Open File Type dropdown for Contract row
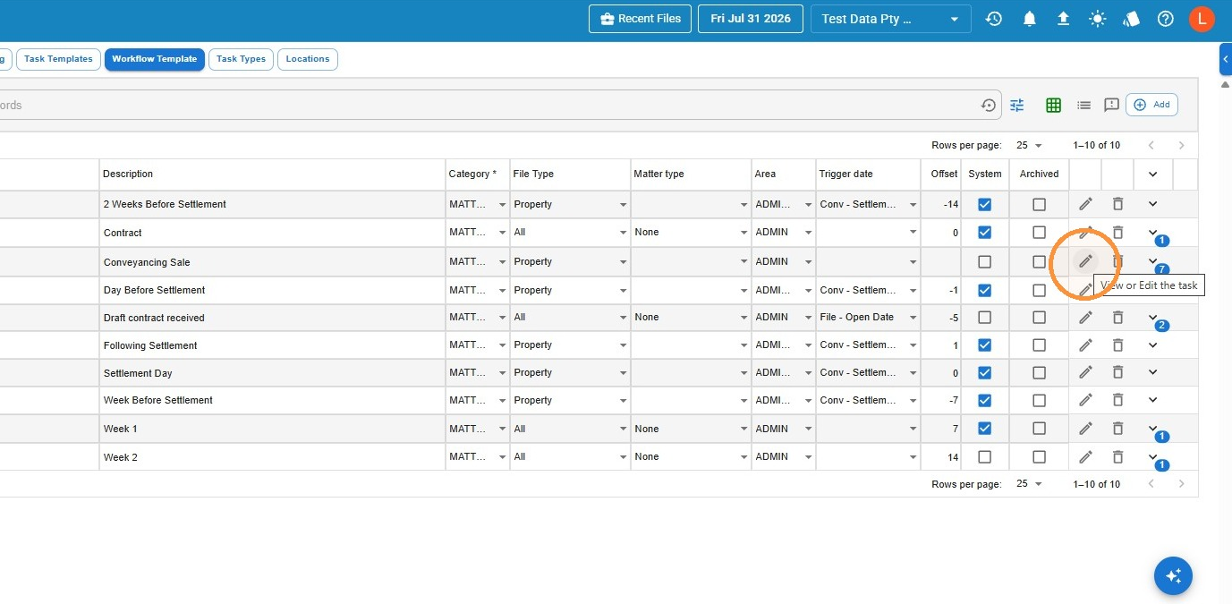1232x604 pixels. [x=570, y=233]
